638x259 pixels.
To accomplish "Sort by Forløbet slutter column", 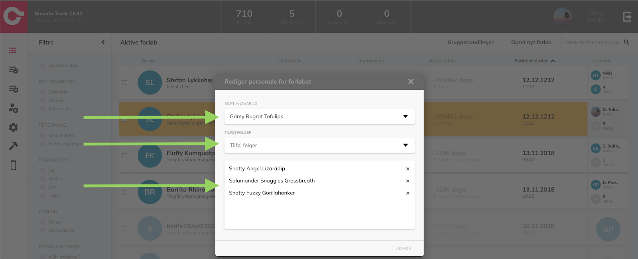I will tap(534, 61).
